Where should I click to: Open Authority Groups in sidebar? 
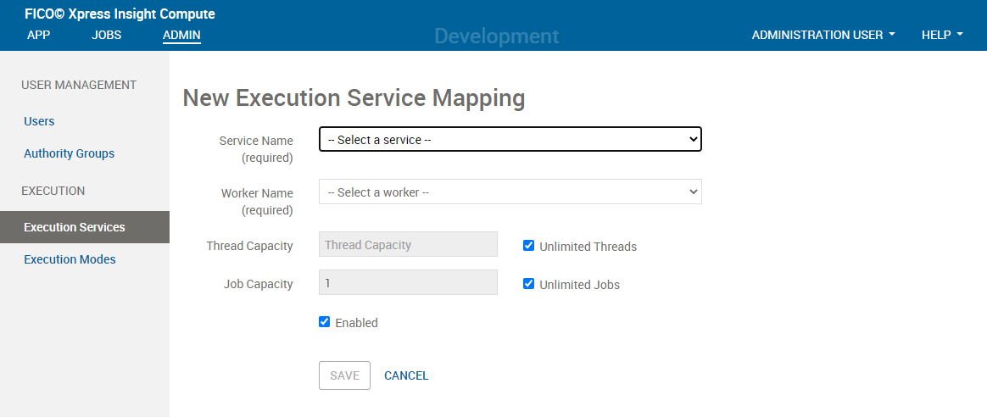(70, 153)
